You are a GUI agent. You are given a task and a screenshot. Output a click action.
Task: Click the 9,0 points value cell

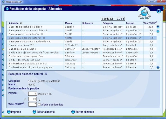tap(151, 45)
